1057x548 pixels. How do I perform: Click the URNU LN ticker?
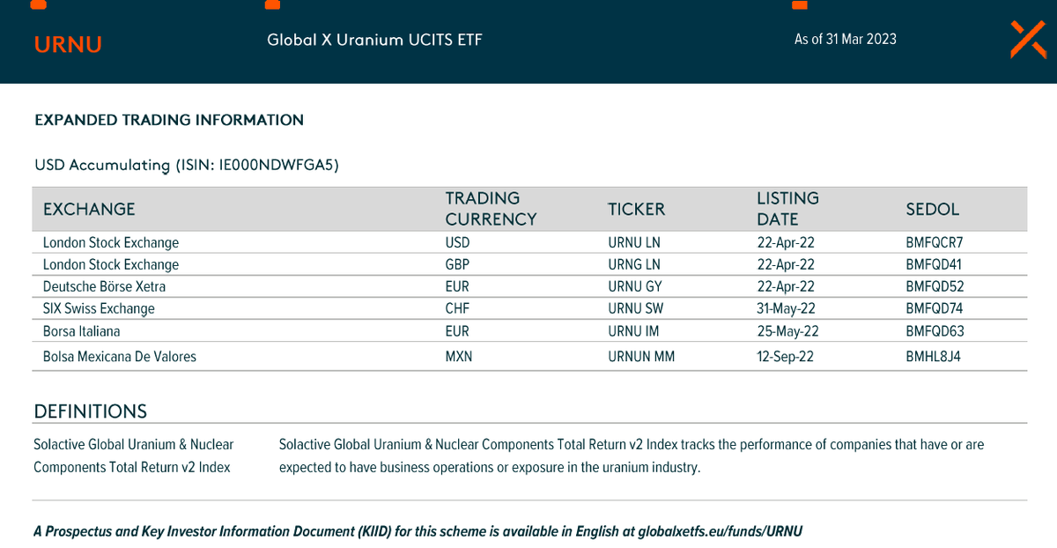pyautogui.click(x=634, y=242)
